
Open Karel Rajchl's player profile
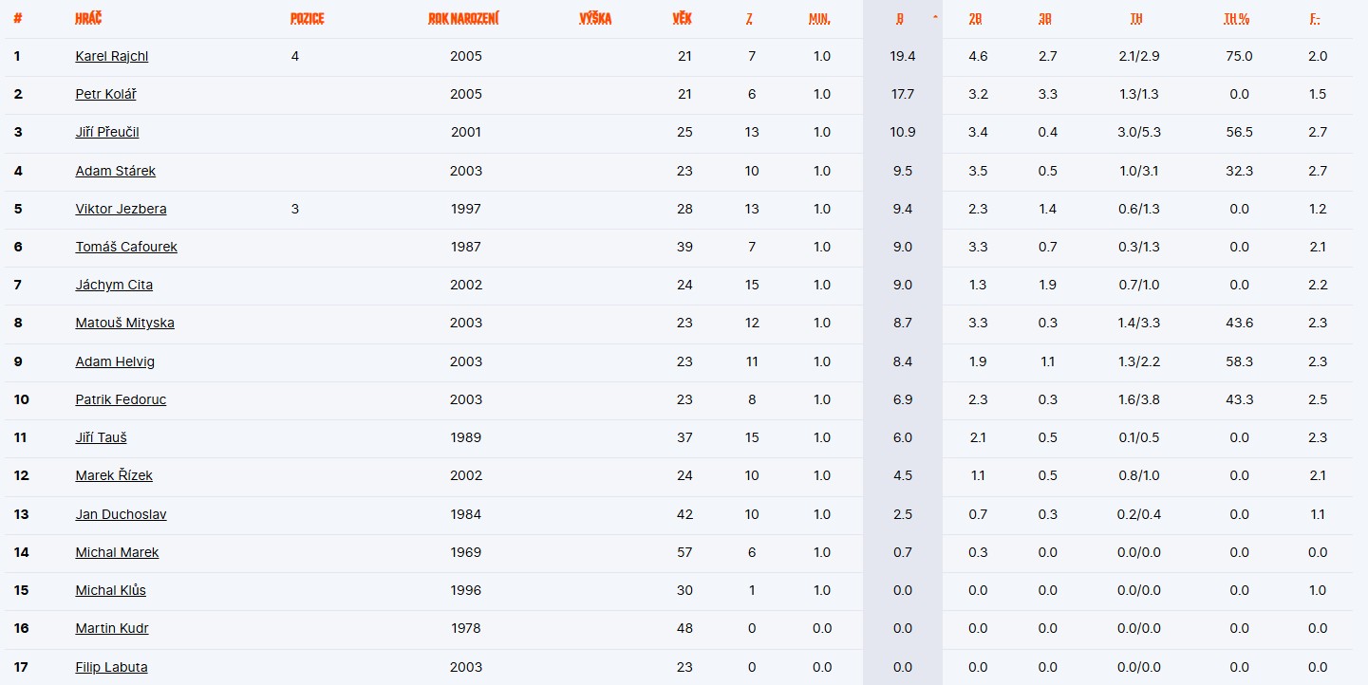click(x=112, y=56)
